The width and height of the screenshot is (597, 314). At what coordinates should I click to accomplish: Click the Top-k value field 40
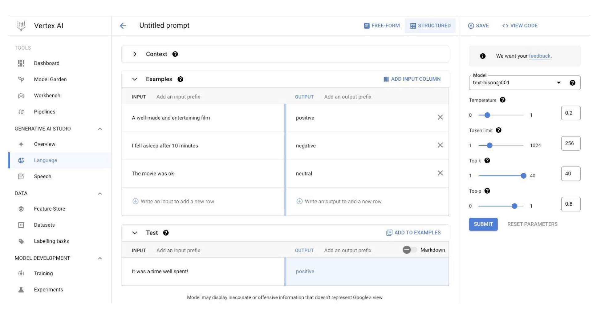(571, 174)
